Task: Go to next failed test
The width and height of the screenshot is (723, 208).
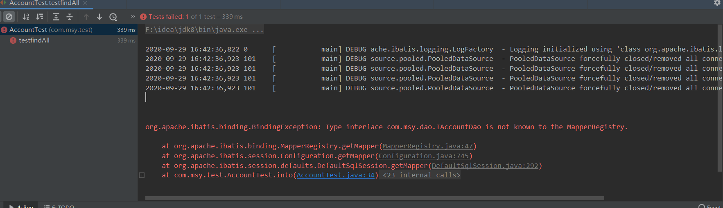Action: 99,17
